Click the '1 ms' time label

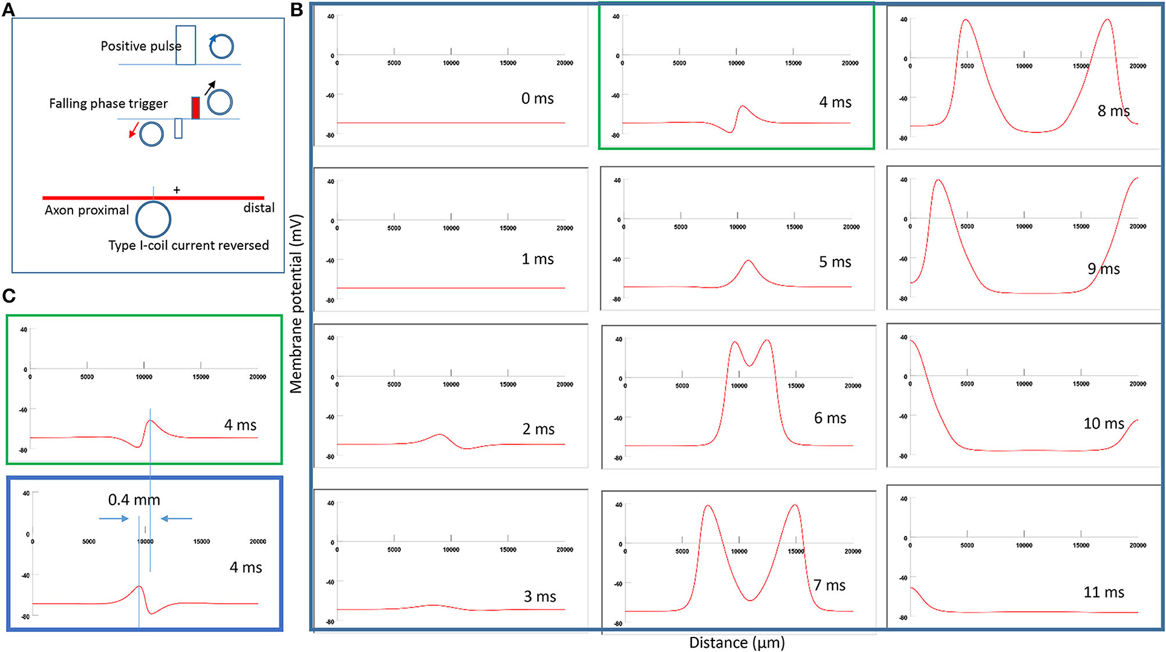click(537, 259)
